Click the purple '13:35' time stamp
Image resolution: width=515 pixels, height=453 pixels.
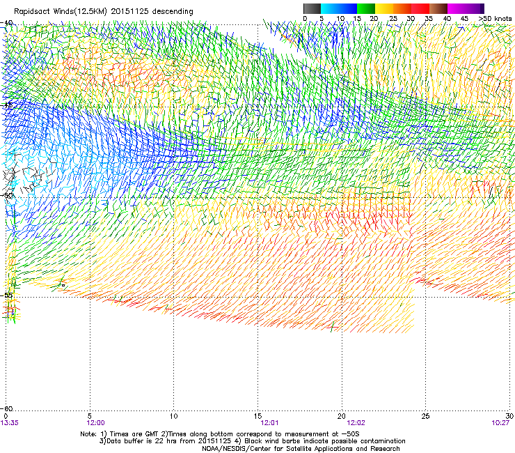click(x=10, y=423)
